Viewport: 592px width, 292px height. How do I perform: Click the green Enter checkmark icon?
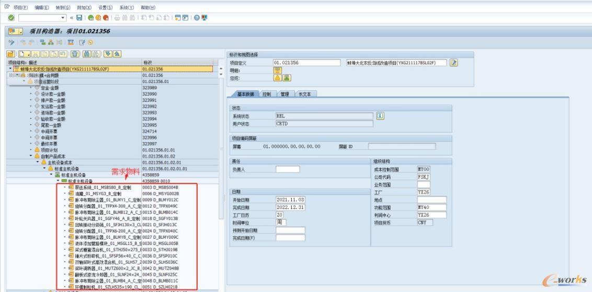tap(12, 18)
